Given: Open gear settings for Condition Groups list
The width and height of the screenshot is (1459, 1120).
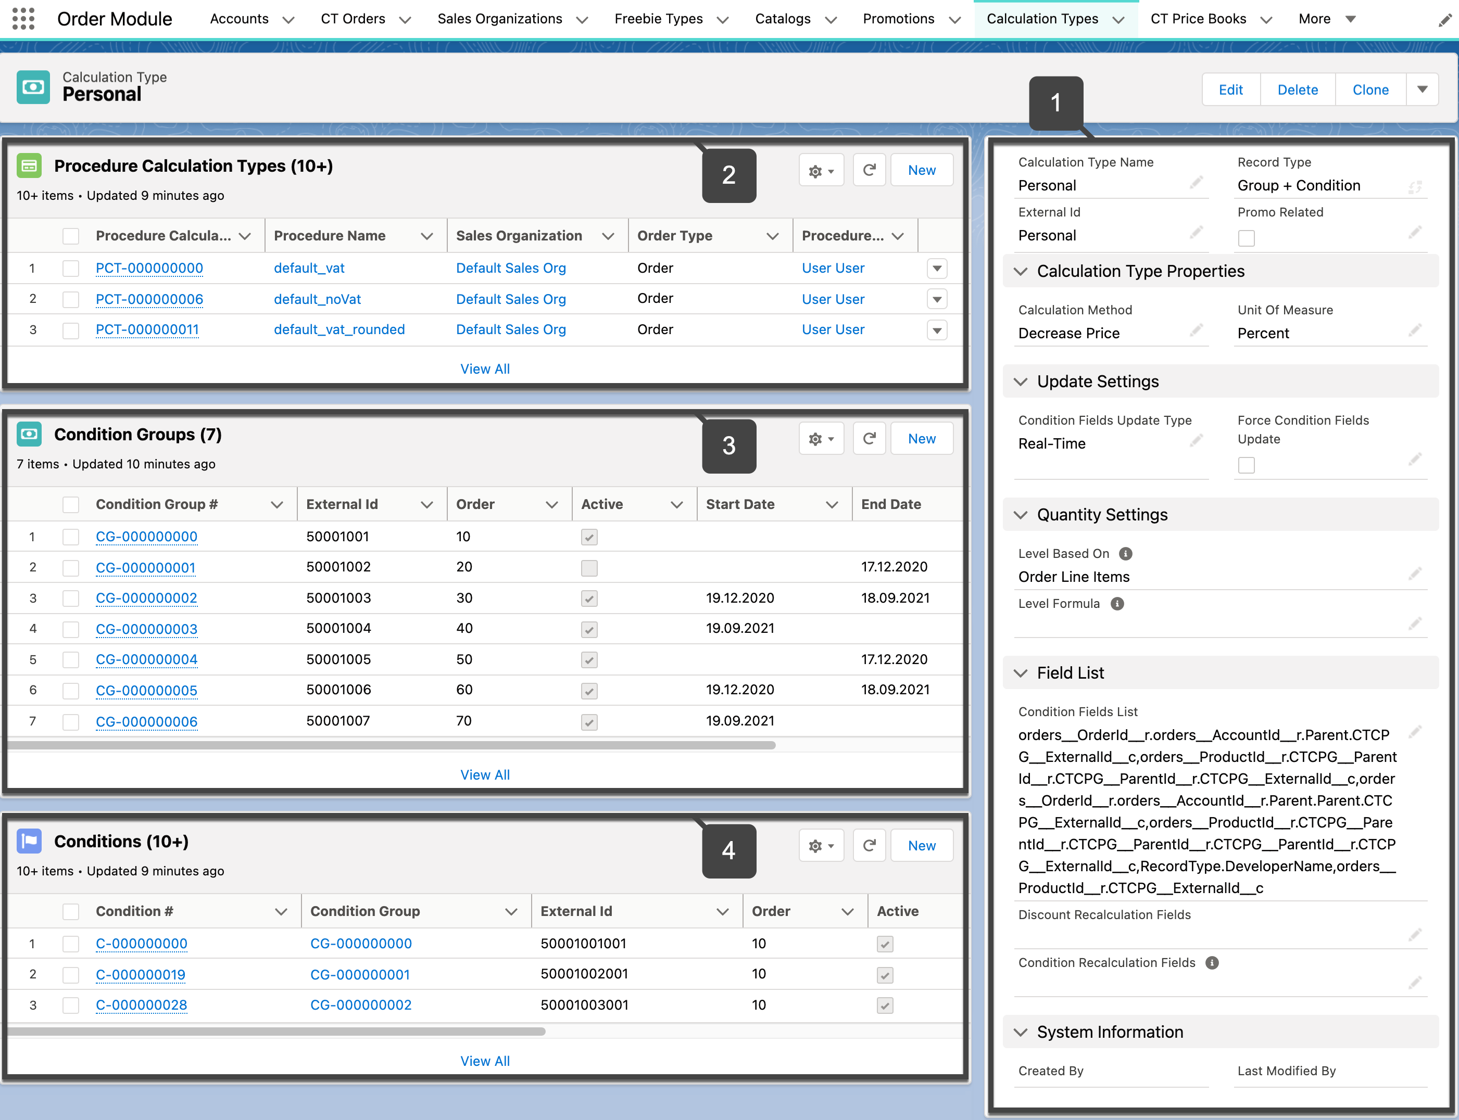Looking at the screenshot, I should pos(821,439).
